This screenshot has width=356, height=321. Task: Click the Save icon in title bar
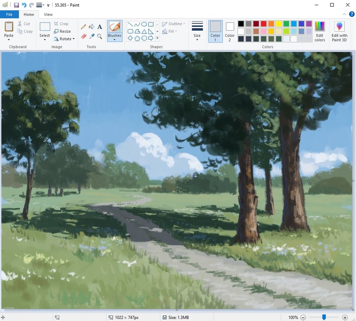point(16,5)
